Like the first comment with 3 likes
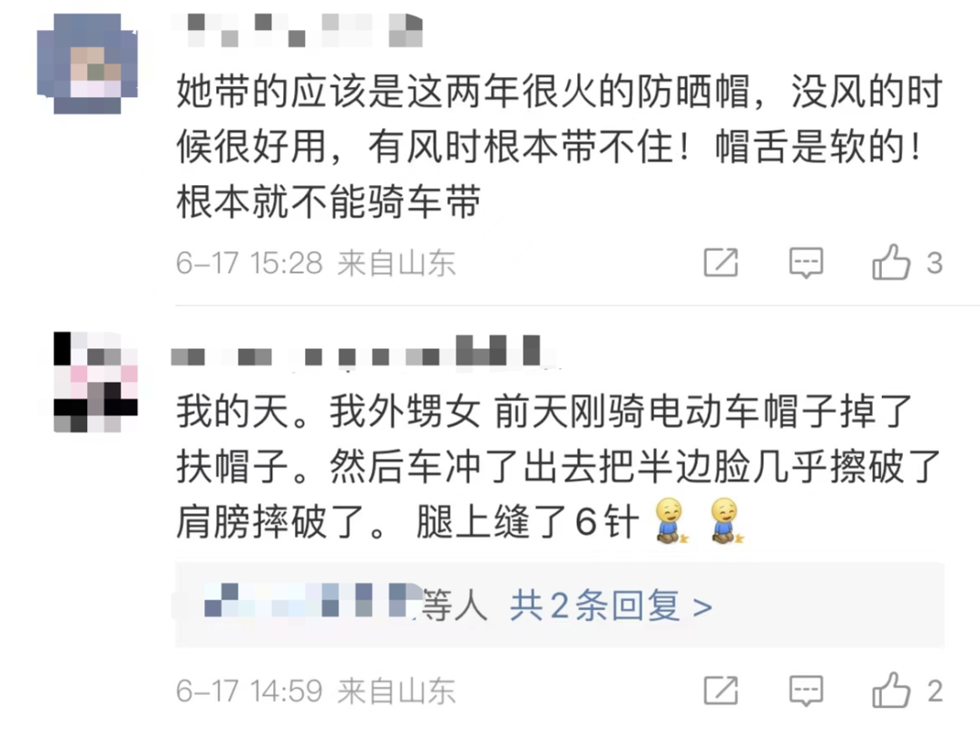 [891, 262]
